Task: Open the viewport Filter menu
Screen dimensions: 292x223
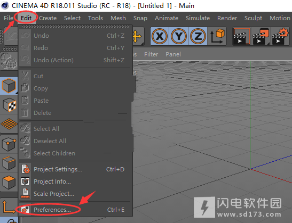Action: click(x=151, y=54)
